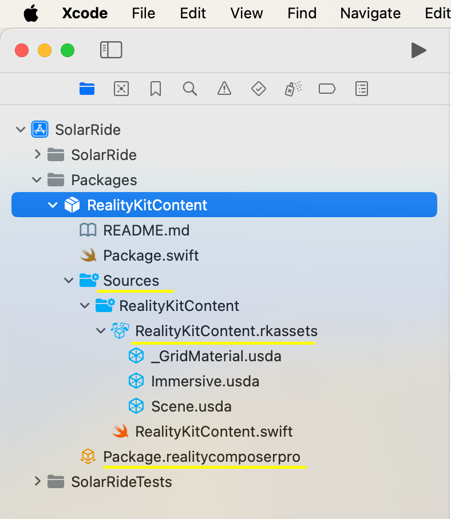Screen dimensions: 451x519
Task: Collapse the RealityKitContent.rkassets folder
Action: coord(101,330)
